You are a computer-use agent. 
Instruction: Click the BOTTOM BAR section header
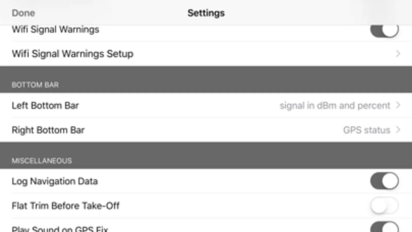(x=35, y=85)
